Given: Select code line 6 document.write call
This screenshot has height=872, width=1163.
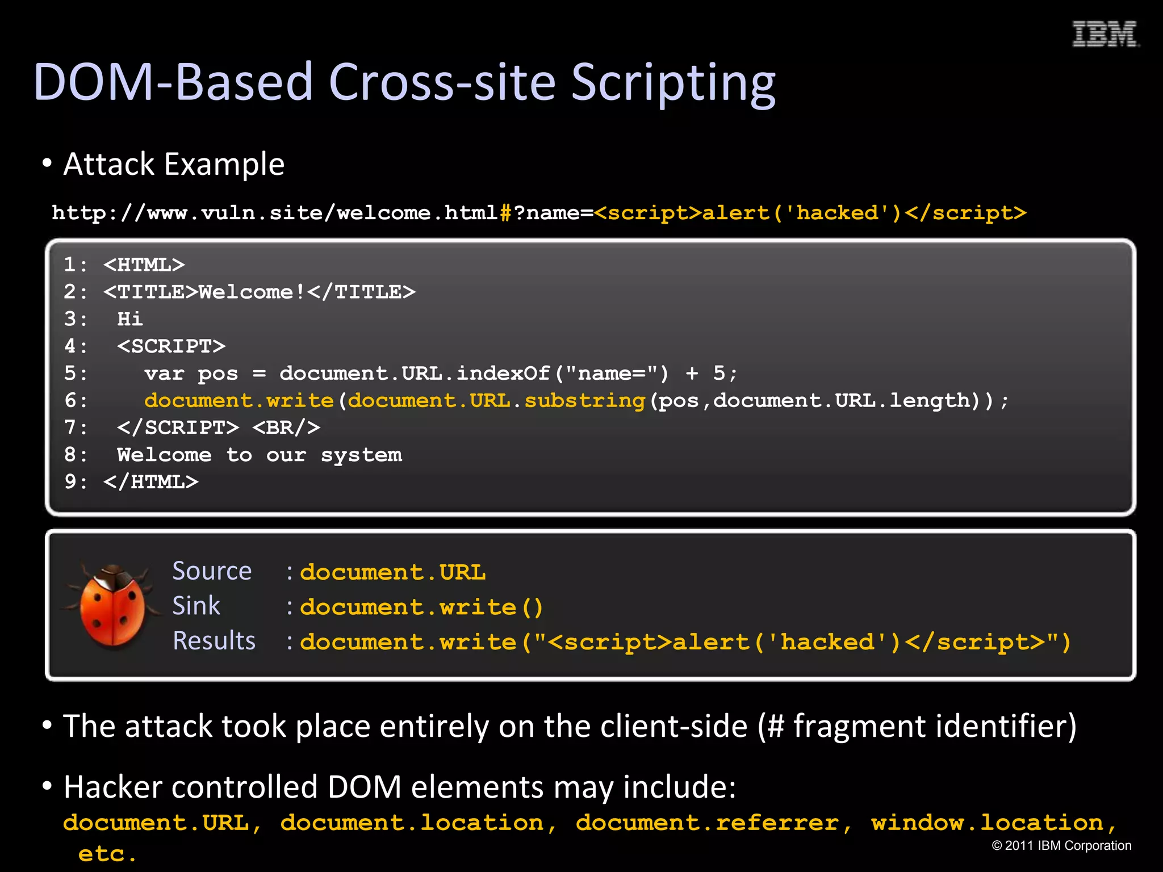Looking at the screenshot, I should pyautogui.click(x=537, y=401).
